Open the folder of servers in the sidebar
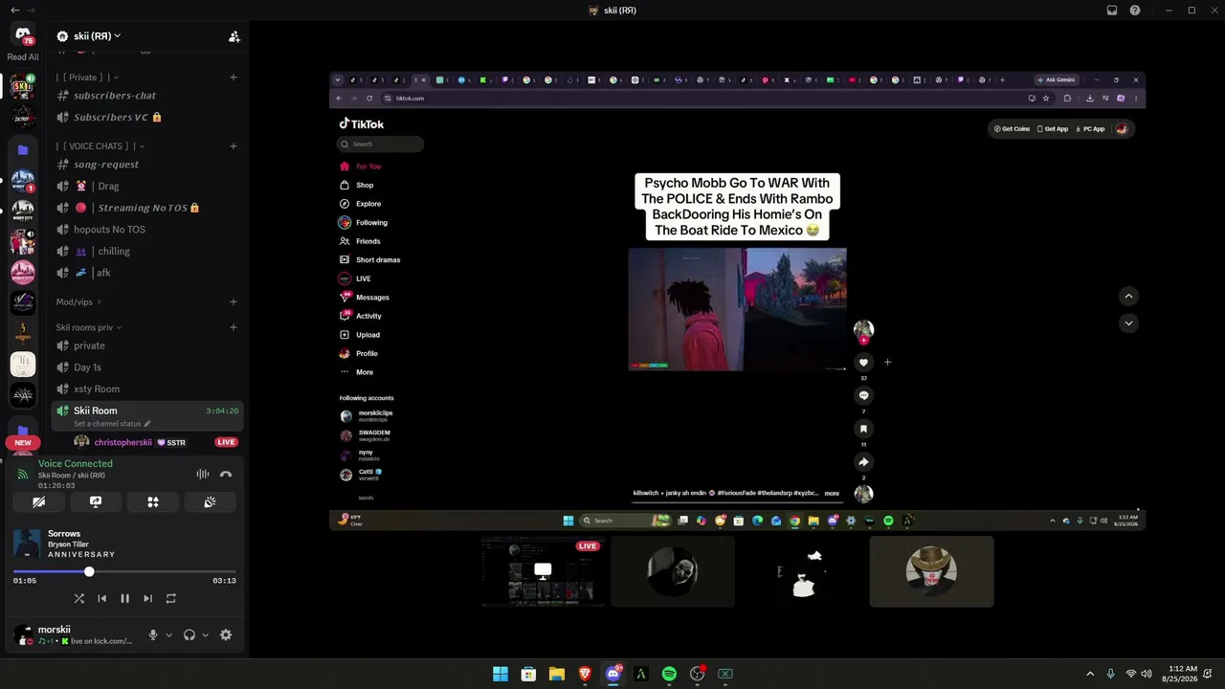 [x=23, y=150]
